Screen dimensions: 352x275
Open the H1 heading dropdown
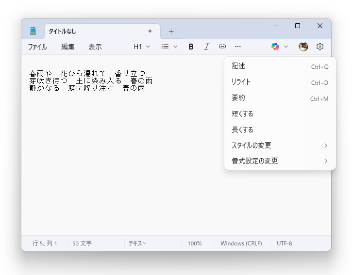click(x=142, y=47)
